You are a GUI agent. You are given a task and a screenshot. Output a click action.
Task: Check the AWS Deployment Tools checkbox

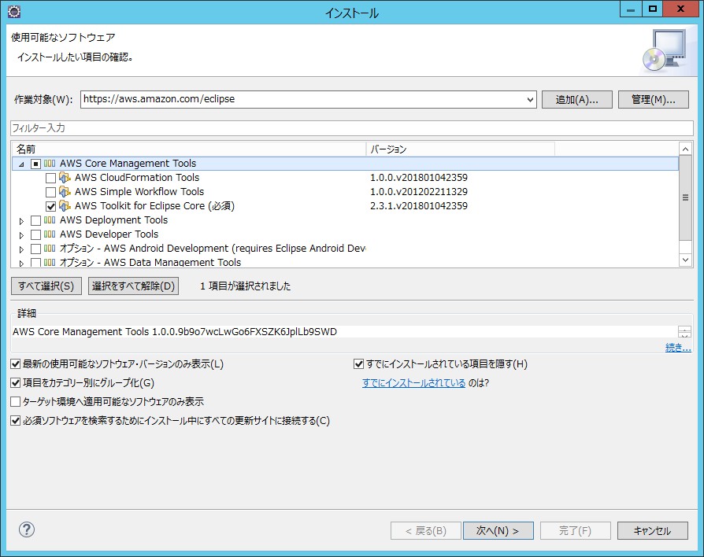36,220
